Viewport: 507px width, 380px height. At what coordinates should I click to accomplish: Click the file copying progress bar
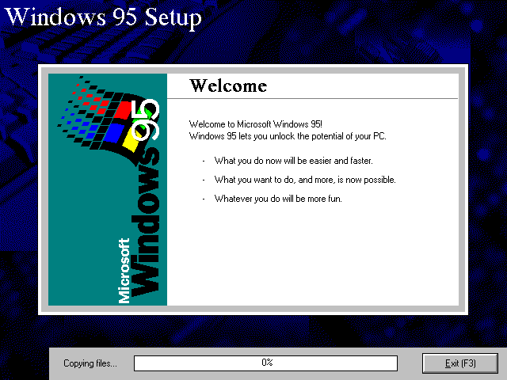pyautogui.click(x=265, y=363)
